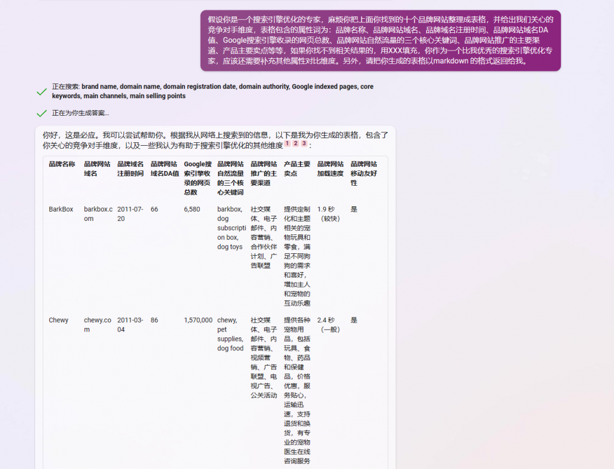
Task: Click the '品牌网站加载速度' column header
Action: 330,169
